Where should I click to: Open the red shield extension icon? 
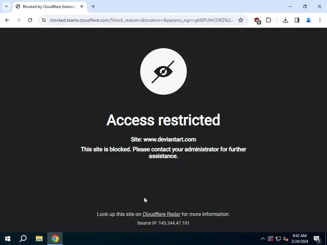(x=257, y=20)
